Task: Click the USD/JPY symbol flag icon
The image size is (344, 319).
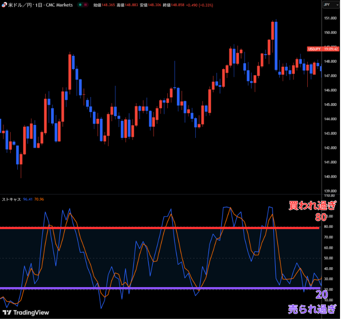Action: (4, 5)
